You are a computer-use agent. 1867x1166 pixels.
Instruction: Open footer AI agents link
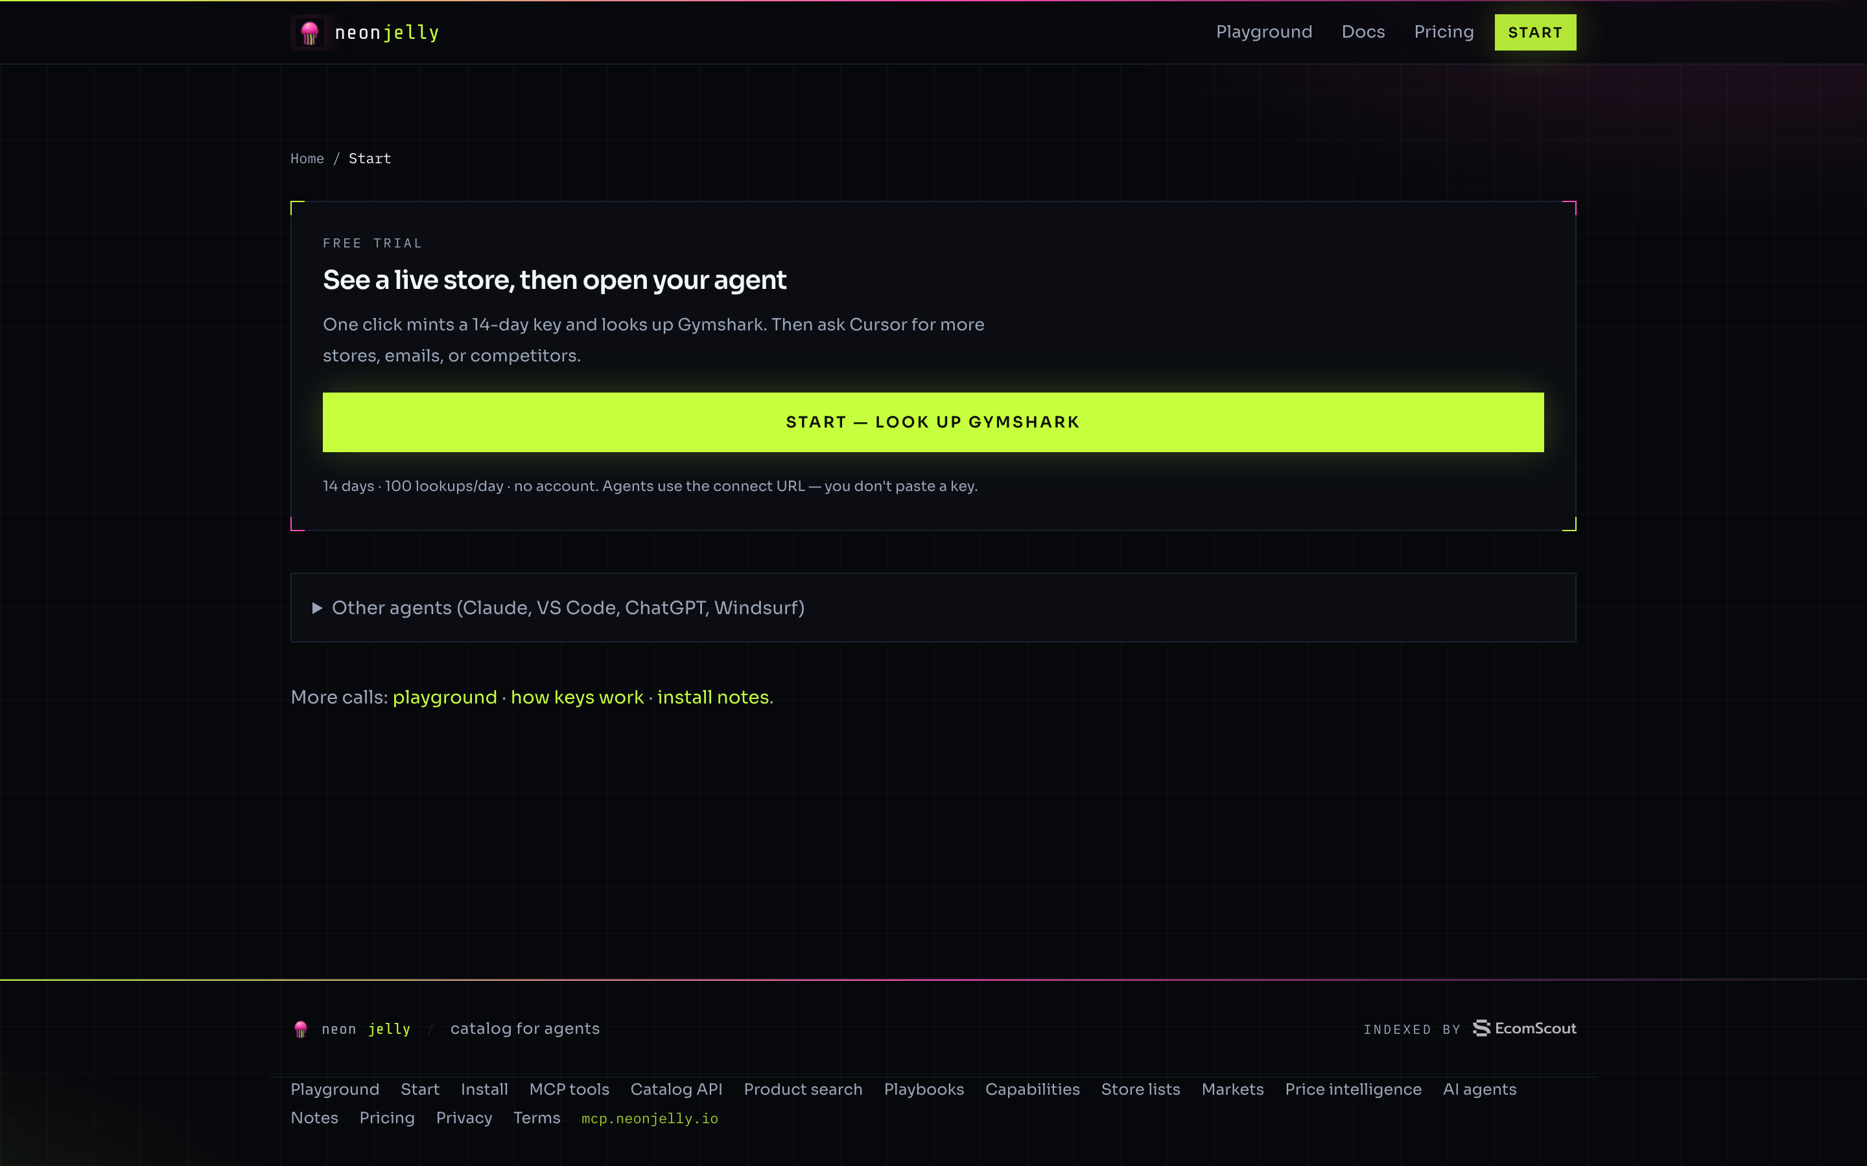click(1479, 1089)
